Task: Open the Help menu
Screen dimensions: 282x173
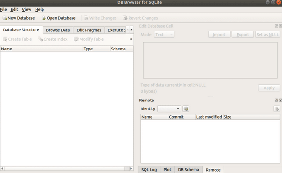Action: point(39,9)
